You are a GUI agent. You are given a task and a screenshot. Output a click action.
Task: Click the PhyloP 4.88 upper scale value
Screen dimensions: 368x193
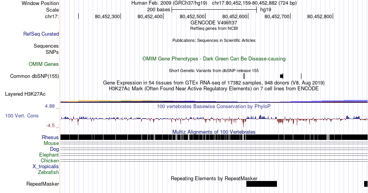pos(50,106)
